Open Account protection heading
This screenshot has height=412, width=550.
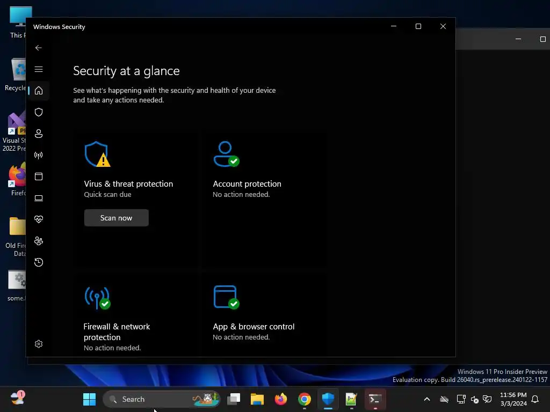point(247,184)
